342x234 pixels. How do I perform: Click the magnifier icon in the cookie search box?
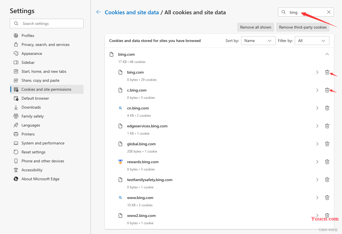click(284, 12)
